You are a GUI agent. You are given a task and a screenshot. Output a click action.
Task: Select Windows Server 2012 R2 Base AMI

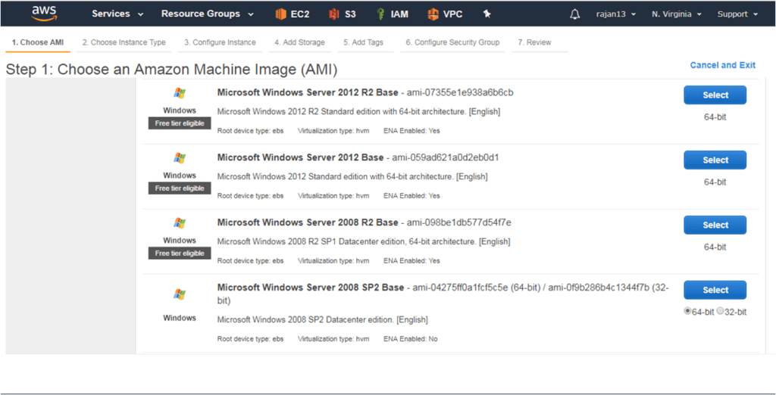click(715, 95)
